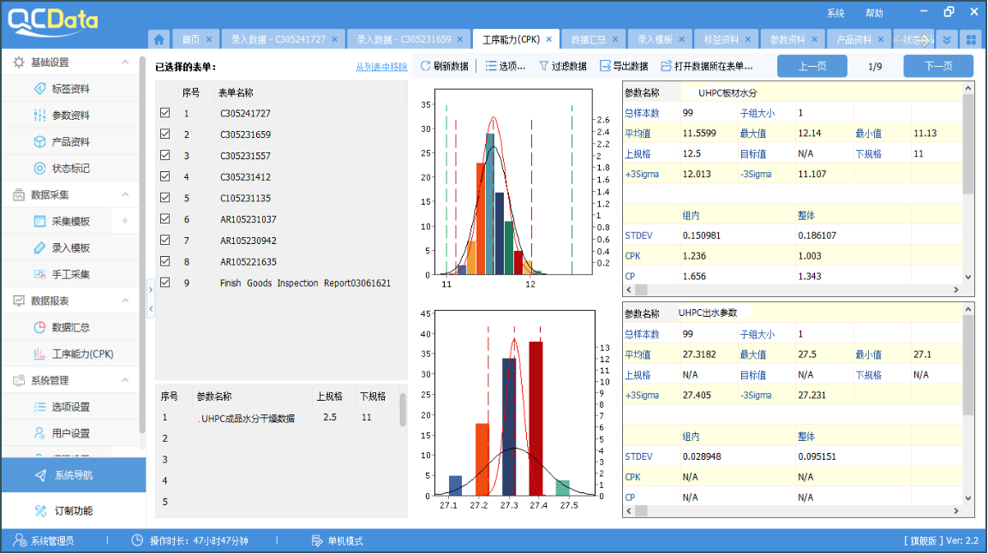The width and height of the screenshot is (988, 554).
Task: Open the 系统 menu
Action: point(835,13)
